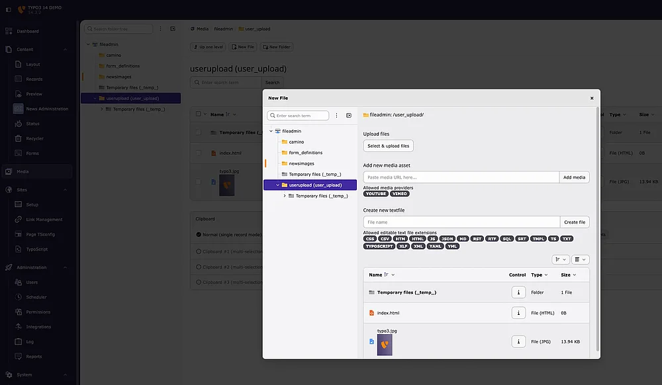Select Clipboard #1 multi-selection option
The width and height of the screenshot is (662, 385).
point(199,252)
